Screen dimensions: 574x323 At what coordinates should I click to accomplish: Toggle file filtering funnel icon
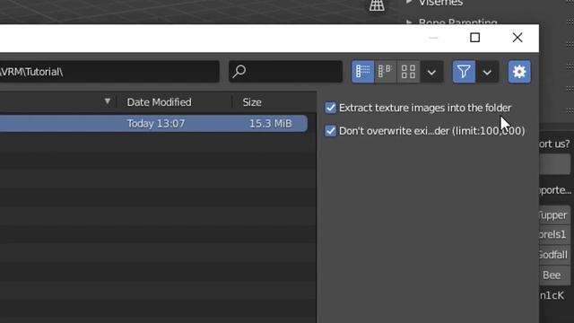(464, 72)
